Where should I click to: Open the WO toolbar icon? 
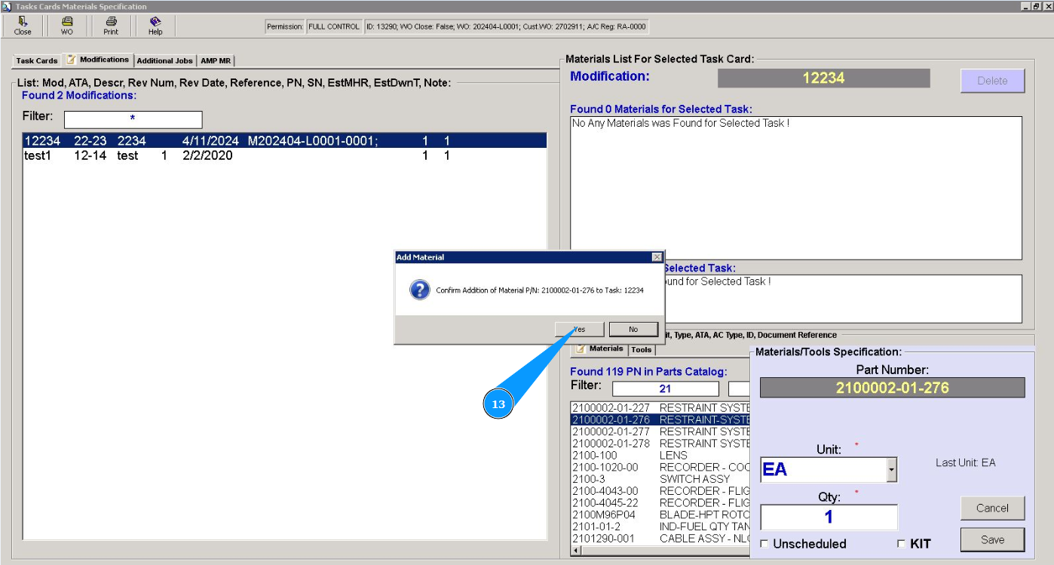(x=67, y=26)
